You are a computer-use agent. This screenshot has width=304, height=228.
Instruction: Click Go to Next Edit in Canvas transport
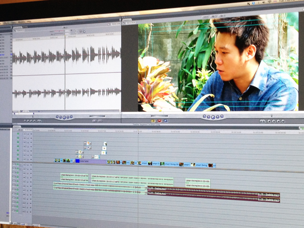coord(222,116)
